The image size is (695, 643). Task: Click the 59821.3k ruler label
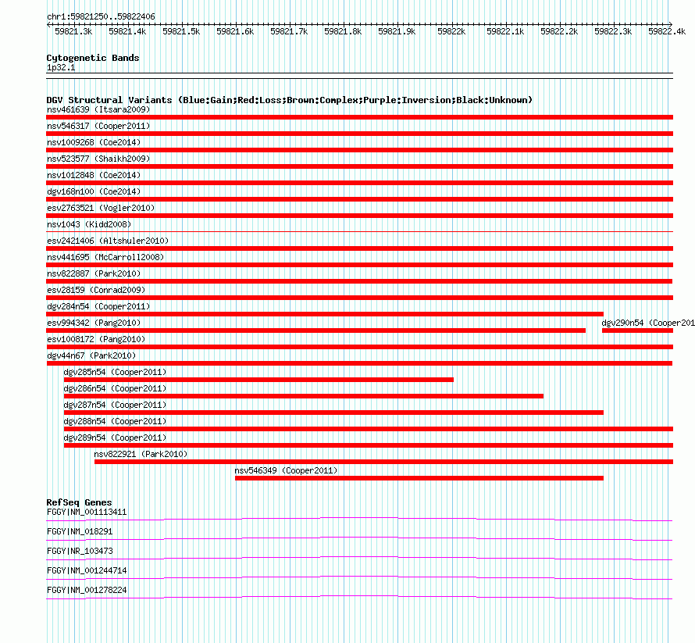[x=73, y=31]
